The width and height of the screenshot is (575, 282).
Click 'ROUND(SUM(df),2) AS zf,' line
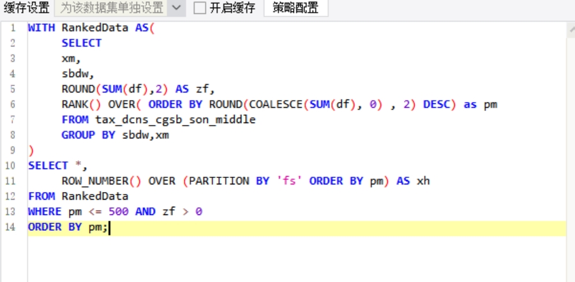(138, 89)
